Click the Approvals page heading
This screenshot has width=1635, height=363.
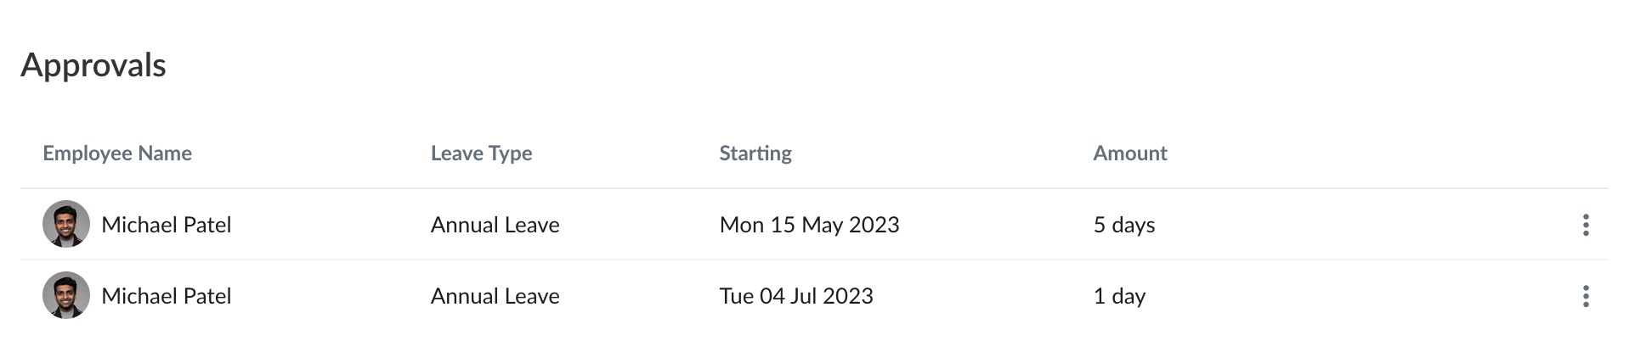coord(93,65)
